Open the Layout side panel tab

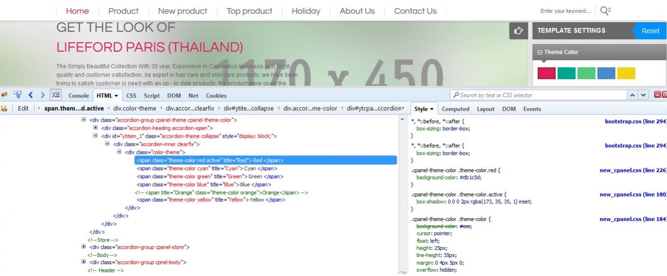pos(486,109)
